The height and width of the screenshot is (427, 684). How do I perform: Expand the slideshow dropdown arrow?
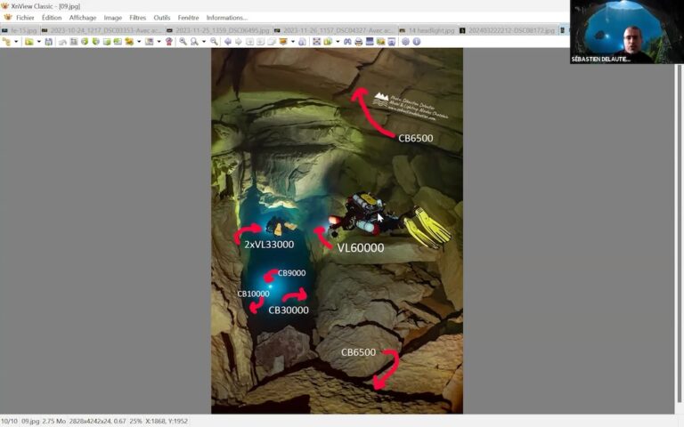tap(338, 42)
